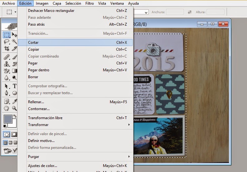
Task: Select the Ellipse shape tool
Action: click(x=14, y=93)
